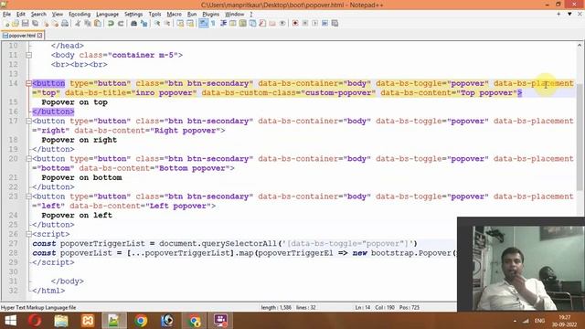
Task: Open the Replace toolbar icon
Action: click(x=144, y=23)
